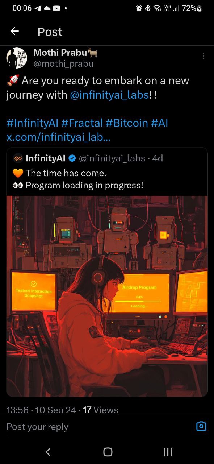Image resolution: width=214 pixels, height=464 pixels.
Task: Open the #Bitcoin hashtag
Action: pyautogui.click(x=127, y=123)
